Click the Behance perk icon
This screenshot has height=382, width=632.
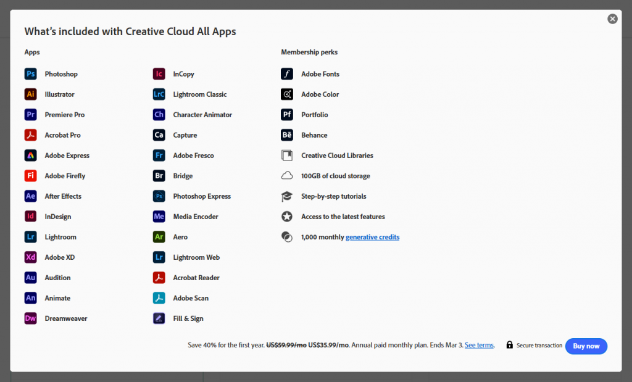(x=286, y=135)
